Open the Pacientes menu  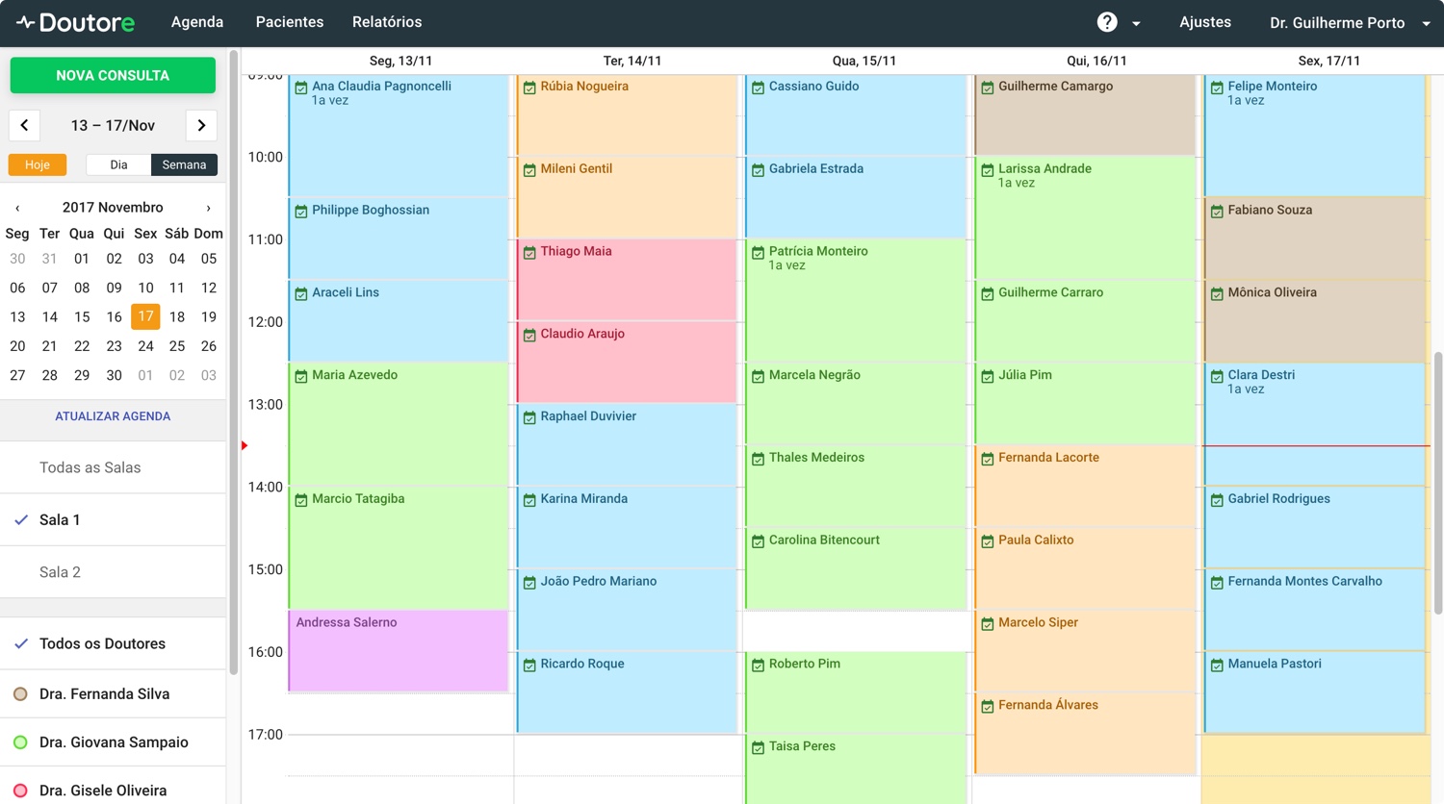pyautogui.click(x=290, y=22)
